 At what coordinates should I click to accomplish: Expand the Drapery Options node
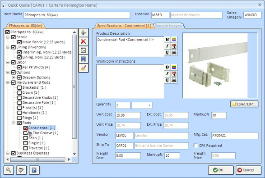click(x=14, y=78)
